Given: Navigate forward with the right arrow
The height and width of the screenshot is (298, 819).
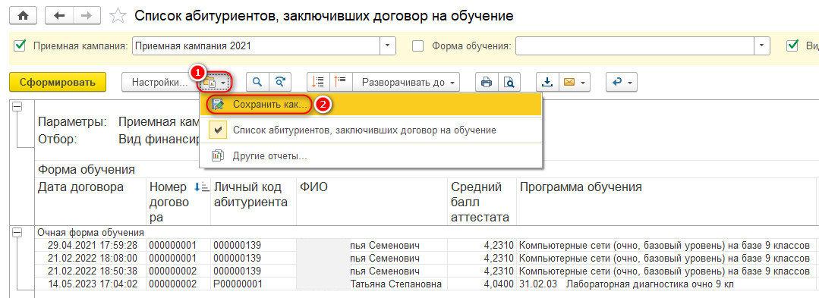Looking at the screenshot, I should (86, 16).
